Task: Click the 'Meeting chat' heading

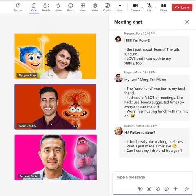Action: pyautogui.click(x=128, y=22)
